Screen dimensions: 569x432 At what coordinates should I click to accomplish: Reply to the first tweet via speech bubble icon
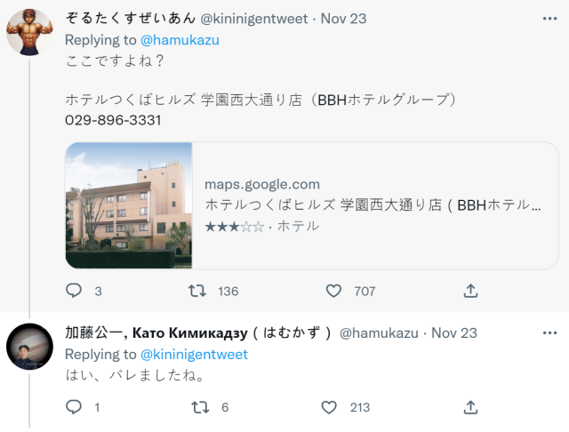[x=75, y=291]
